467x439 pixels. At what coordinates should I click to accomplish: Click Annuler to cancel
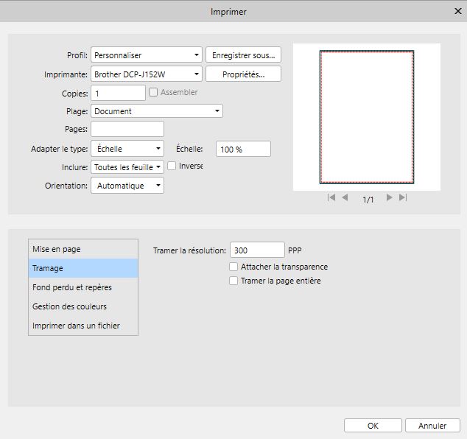pos(432,426)
